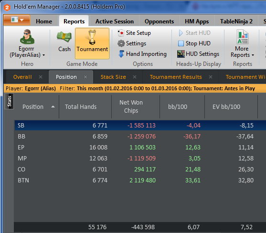Select the BB position row
Image resolution: width=266 pixels, height=233 pixels.
[140, 137]
